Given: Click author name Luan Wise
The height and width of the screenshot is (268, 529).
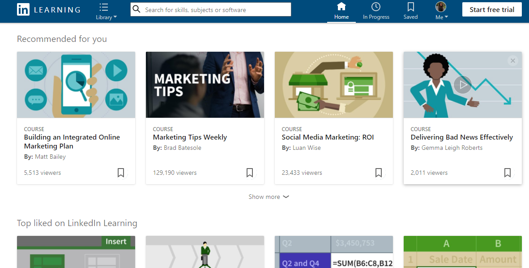Looking at the screenshot, I should point(307,148).
